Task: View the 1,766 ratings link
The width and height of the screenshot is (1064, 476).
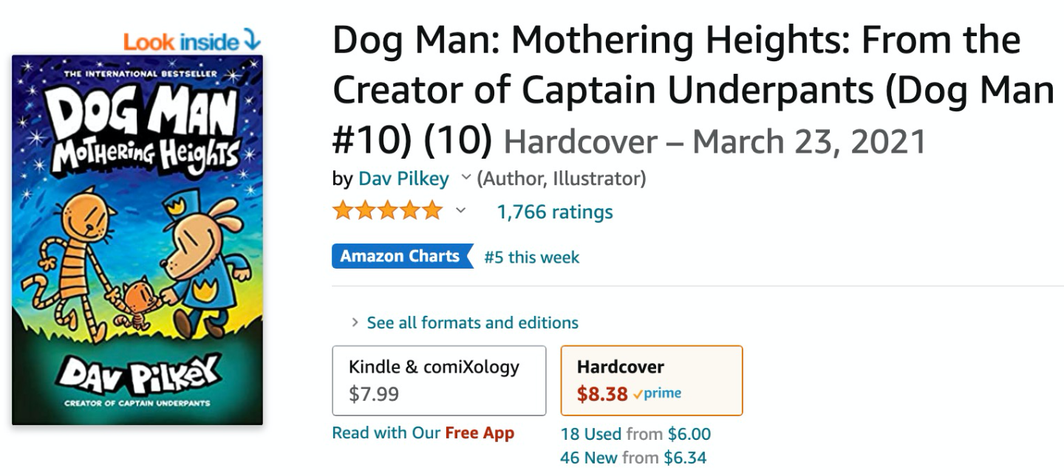Action: pyautogui.click(x=554, y=212)
